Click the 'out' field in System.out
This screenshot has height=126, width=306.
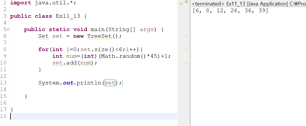point(68,83)
